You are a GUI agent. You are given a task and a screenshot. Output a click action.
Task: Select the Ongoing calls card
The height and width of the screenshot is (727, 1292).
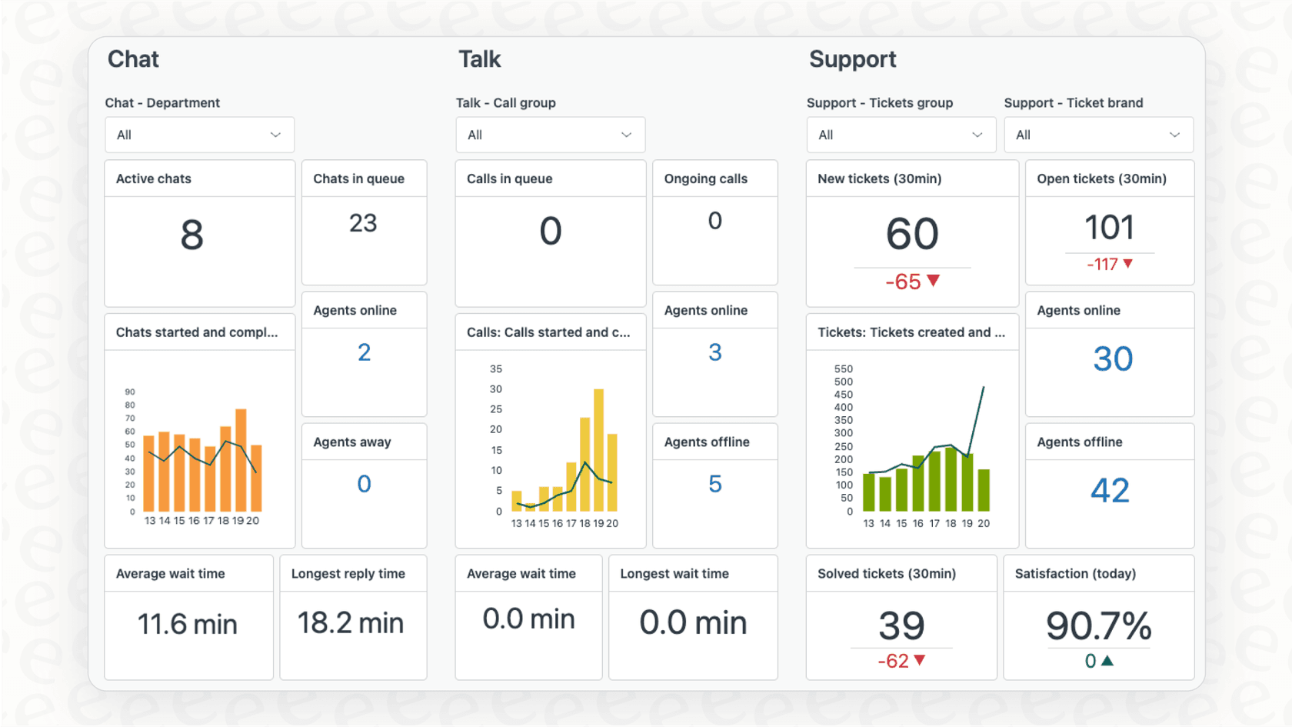coord(714,222)
